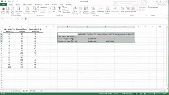Open Refresh All dropdown
The height and width of the screenshot is (95, 169).
(x=35, y=10)
